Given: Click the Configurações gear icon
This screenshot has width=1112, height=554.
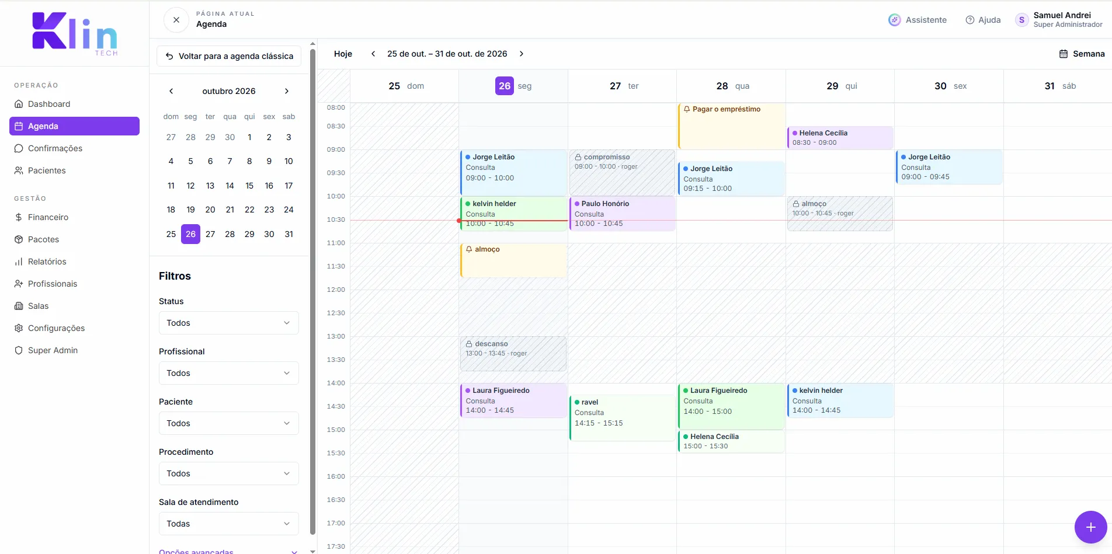Looking at the screenshot, I should pyautogui.click(x=19, y=328).
